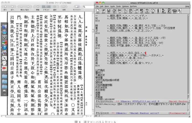Click the zoom in plus button
Viewport: 192px width, 123px height.
tap(28, 7)
